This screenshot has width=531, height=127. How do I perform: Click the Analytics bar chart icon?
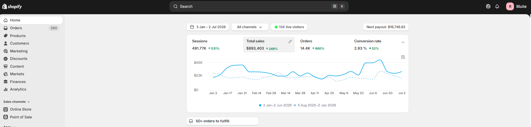click(6, 89)
